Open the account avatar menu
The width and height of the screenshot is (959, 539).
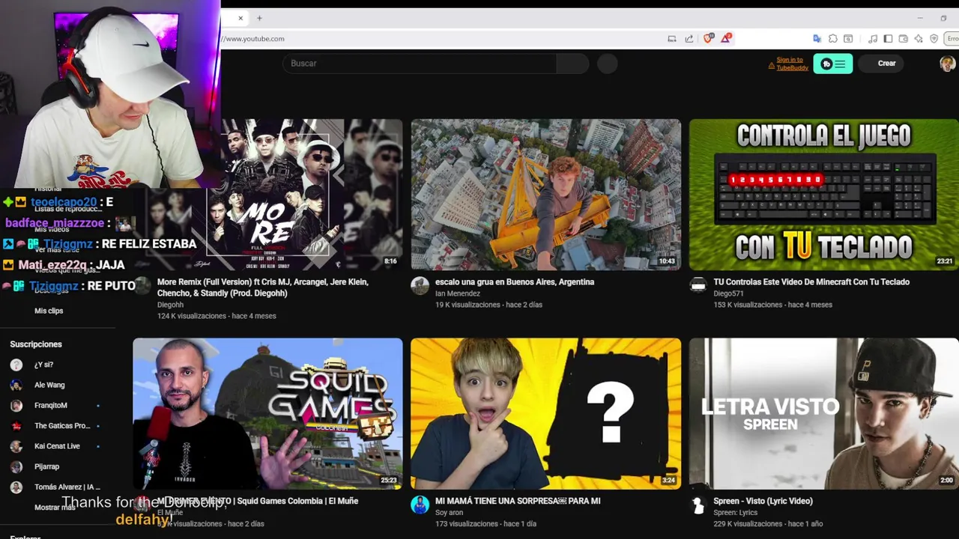point(947,64)
